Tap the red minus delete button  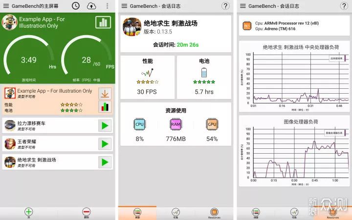pos(87,212)
